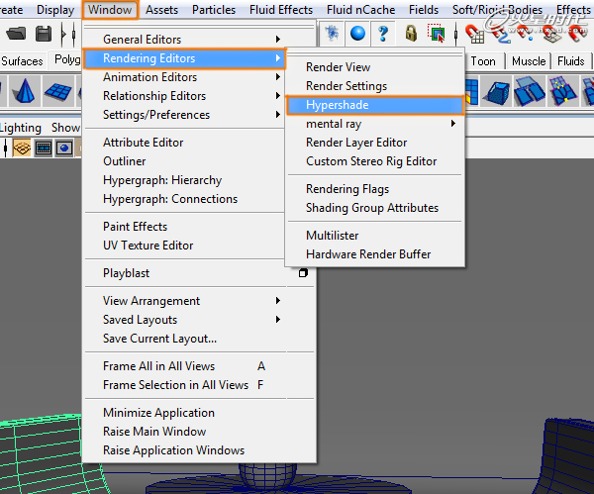
Task: Open the Assets menu
Action: pyautogui.click(x=161, y=10)
